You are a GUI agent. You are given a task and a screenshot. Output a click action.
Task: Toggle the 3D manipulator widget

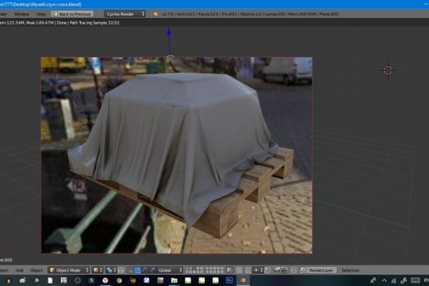pyautogui.click(x=130, y=270)
